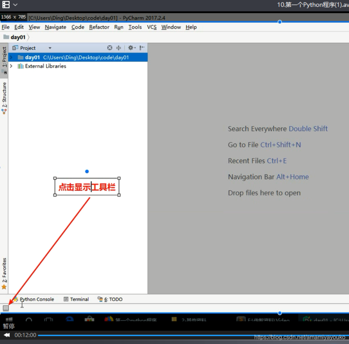Open the Navigate menu
The image size is (349, 344).
(x=55, y=27)
